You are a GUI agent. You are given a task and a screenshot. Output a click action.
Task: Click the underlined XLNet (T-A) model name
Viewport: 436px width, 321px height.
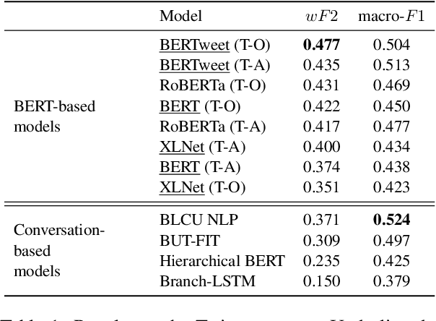click(203, 147)
